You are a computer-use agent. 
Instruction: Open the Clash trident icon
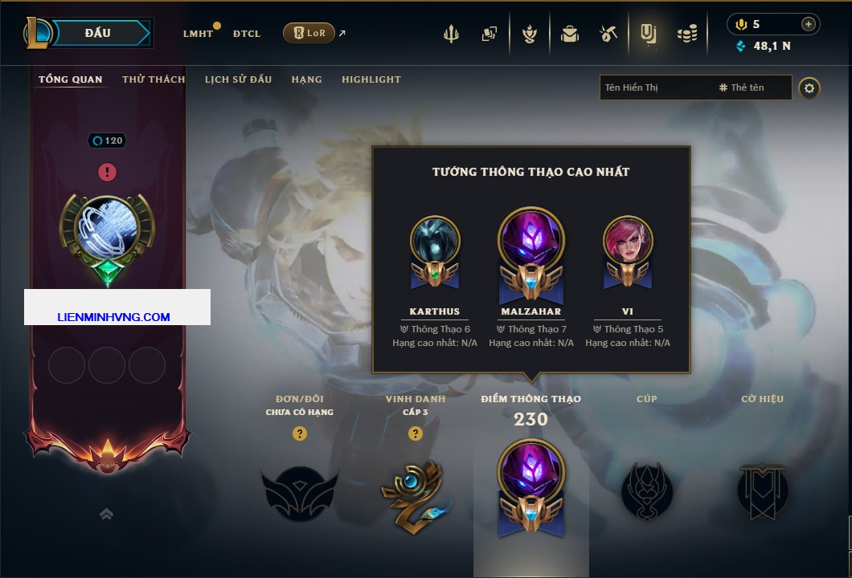(x=451, y=34)
